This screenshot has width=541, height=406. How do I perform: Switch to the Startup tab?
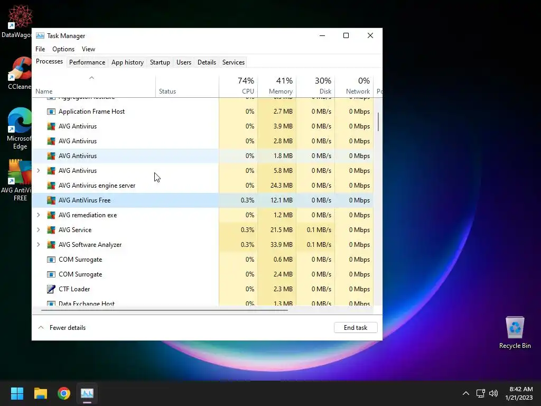pos(160,62)
